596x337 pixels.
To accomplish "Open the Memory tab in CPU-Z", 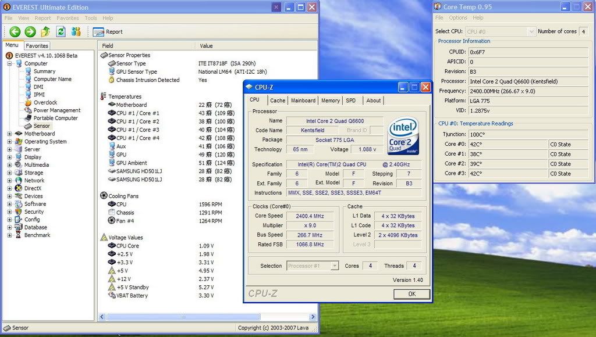I will tap(331, 101).
